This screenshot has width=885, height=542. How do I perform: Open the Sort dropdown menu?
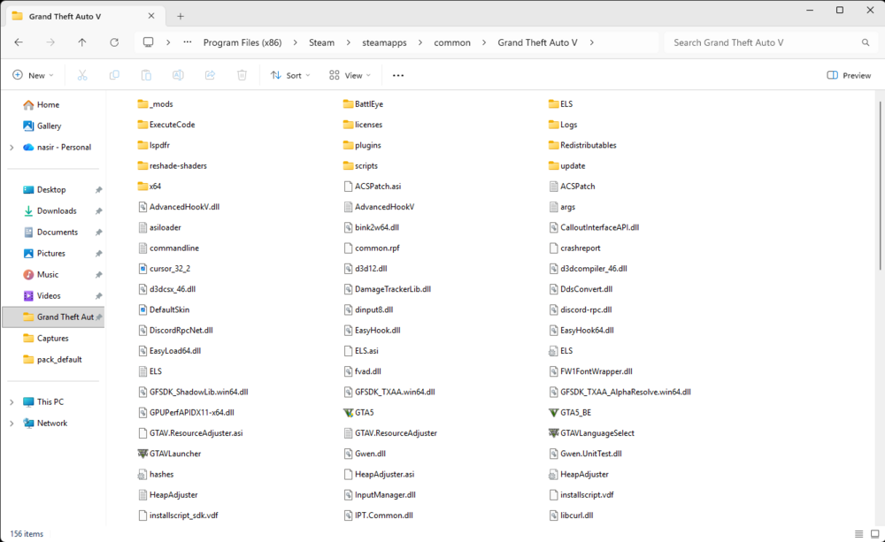tap(290, 75)
